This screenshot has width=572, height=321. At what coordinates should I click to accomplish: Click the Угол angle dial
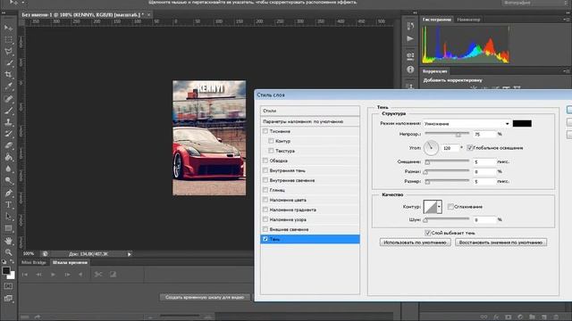click(x=431, y=148)
